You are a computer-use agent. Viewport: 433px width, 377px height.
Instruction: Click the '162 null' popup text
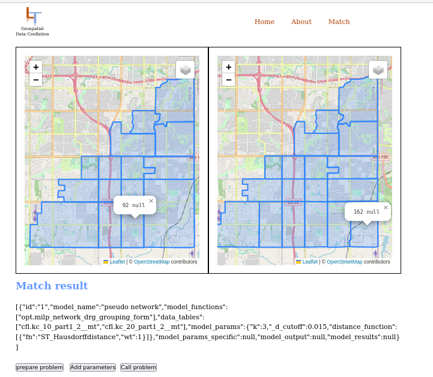tap(366, 212)
